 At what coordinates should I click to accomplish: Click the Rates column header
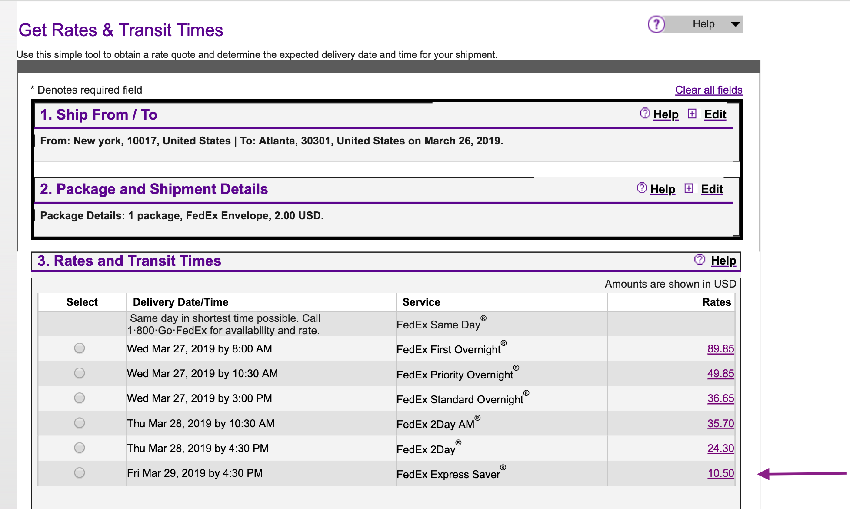pyautogui.click(x=717, y=302)
